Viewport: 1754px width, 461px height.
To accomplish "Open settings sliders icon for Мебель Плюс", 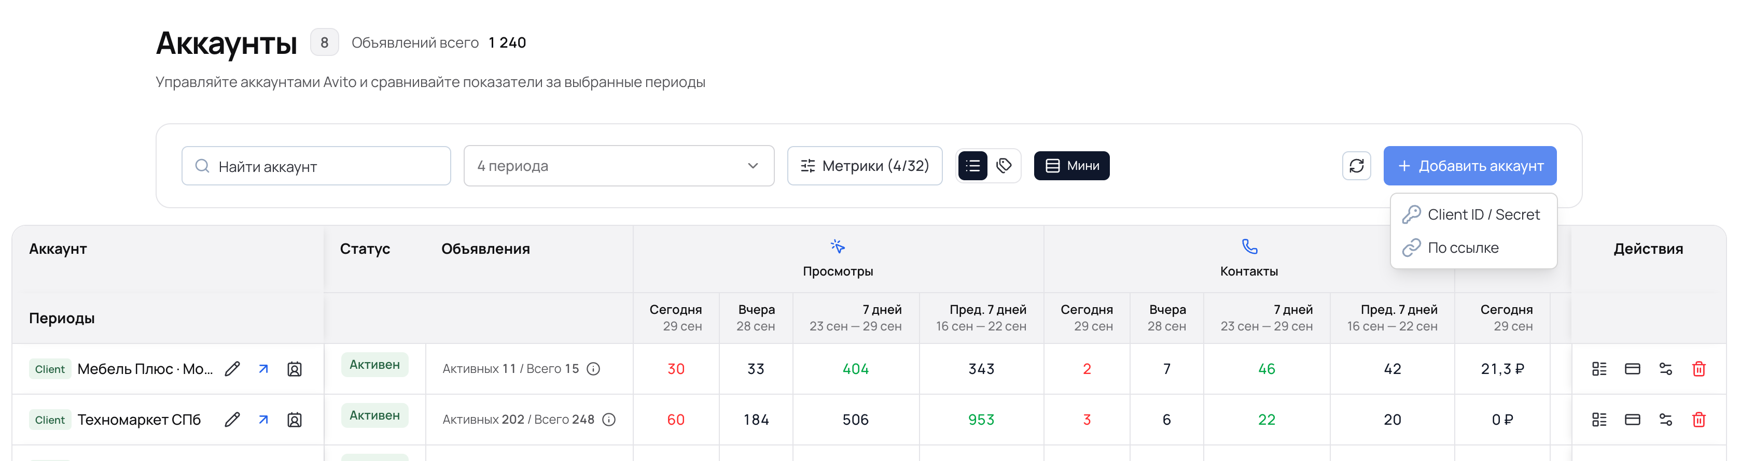I will click(x=1665, y=368).
